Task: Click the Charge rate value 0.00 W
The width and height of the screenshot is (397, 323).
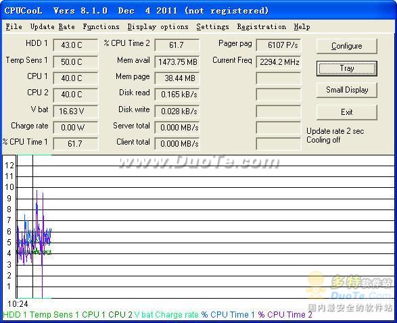Action: click(x=75, y=128)
